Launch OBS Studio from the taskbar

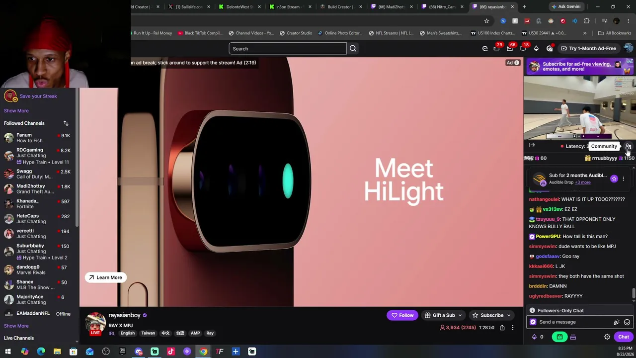(106, 352)
